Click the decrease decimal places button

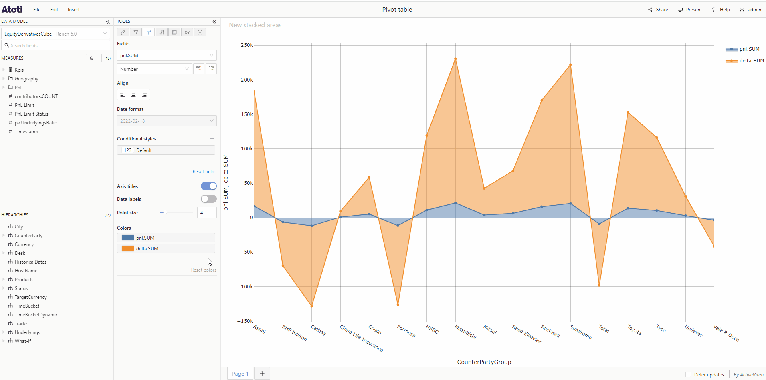(199, 69)
